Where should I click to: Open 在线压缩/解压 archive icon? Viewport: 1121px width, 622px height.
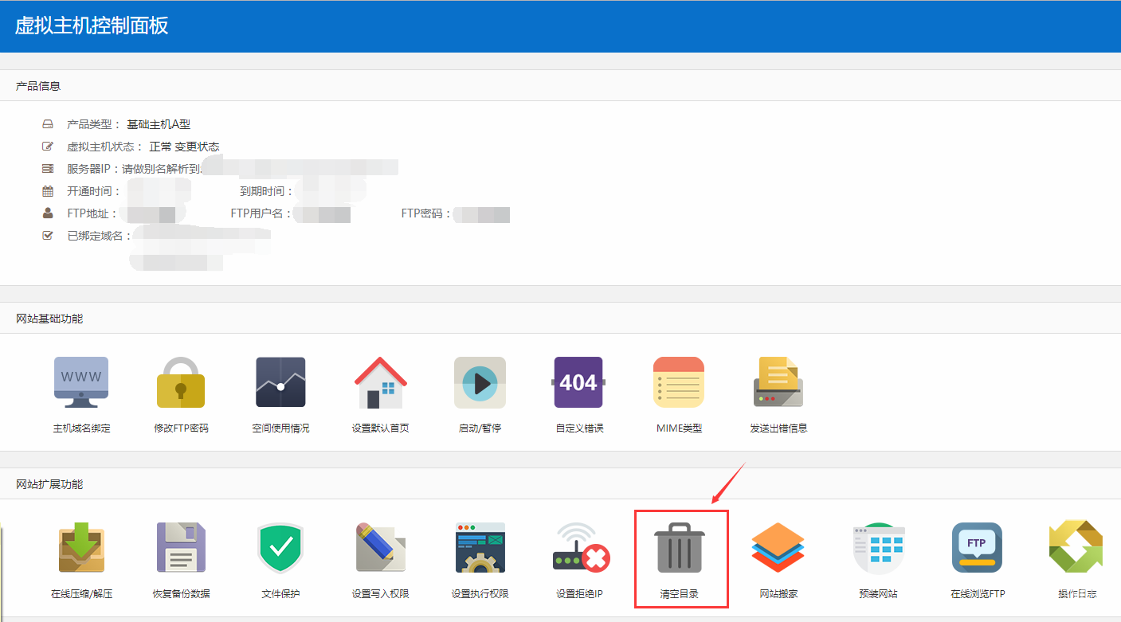tap(81, 548)
